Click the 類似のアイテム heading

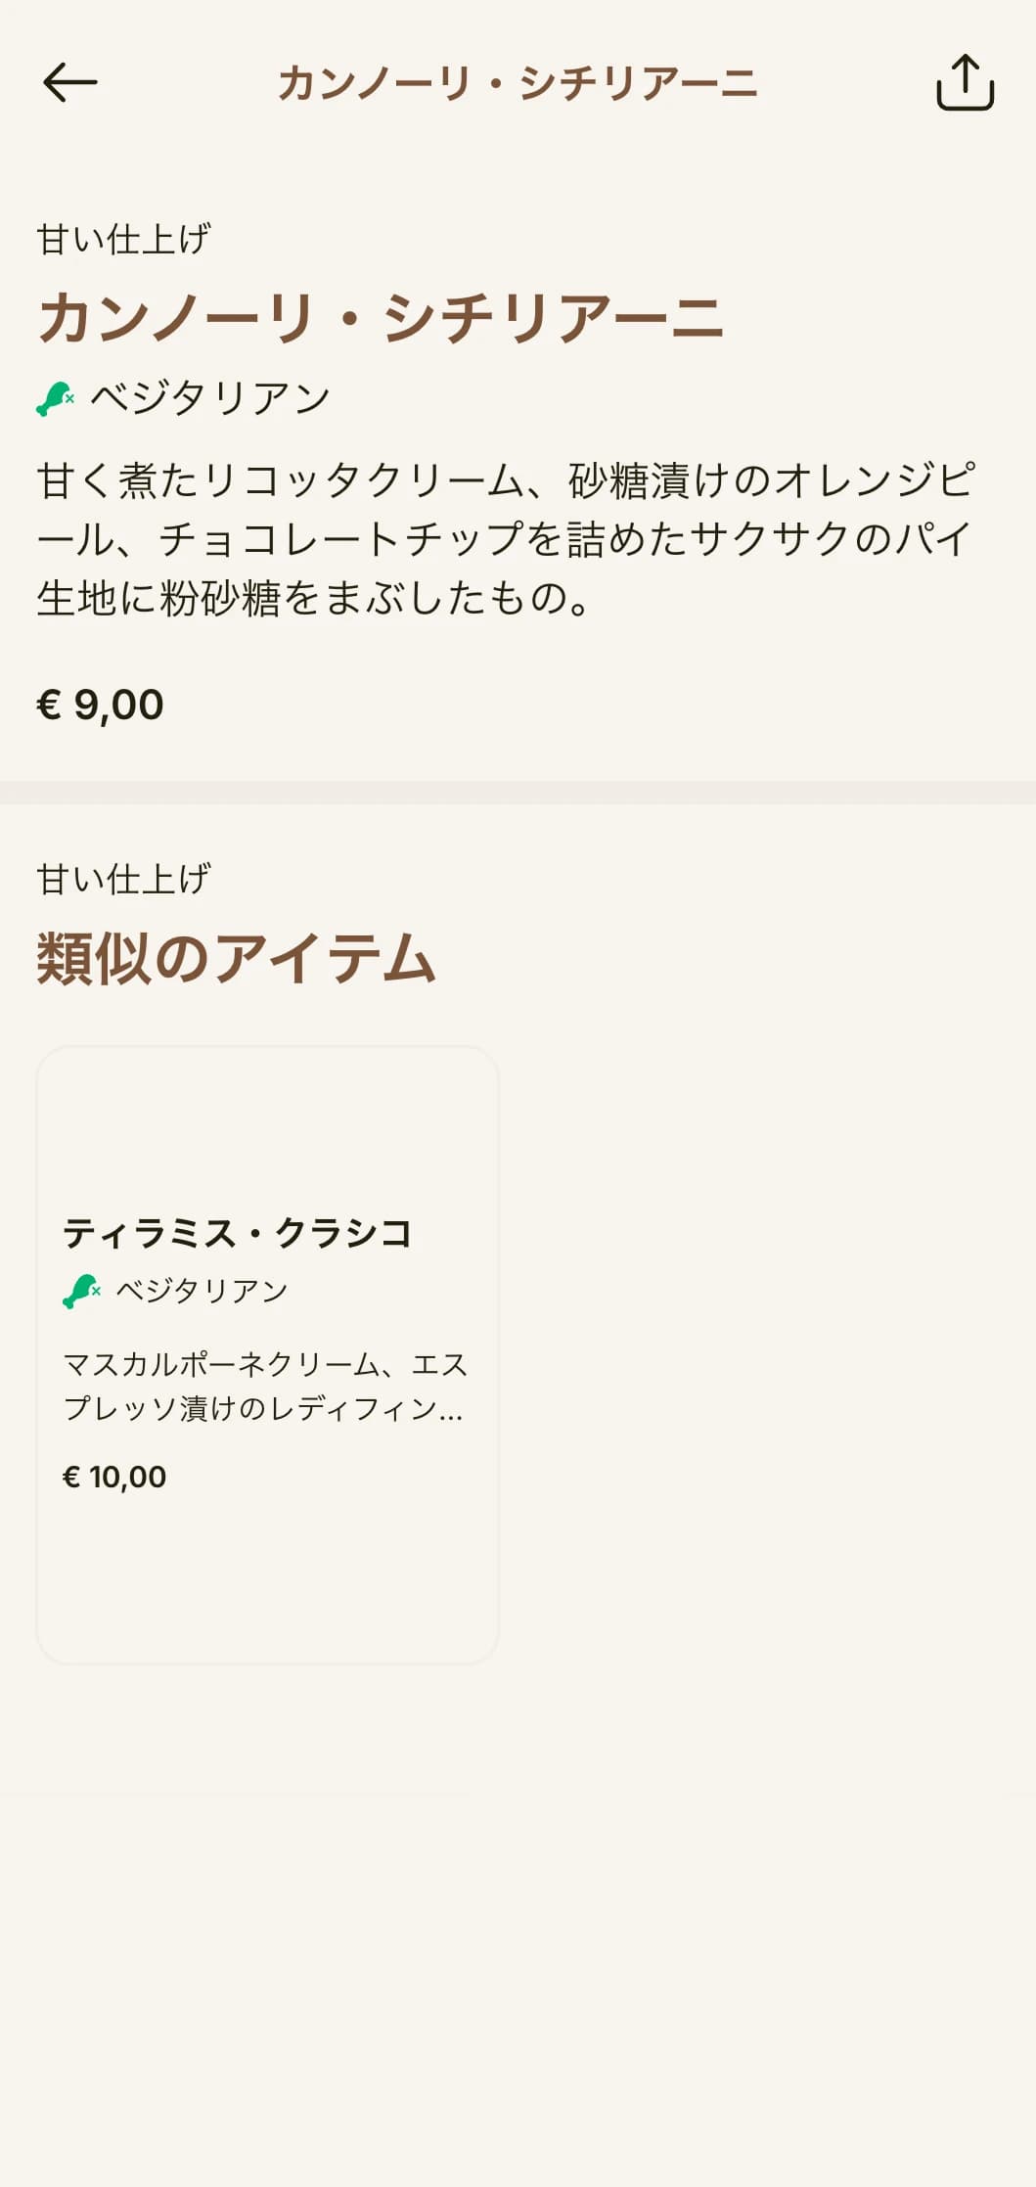pos(236,958)
